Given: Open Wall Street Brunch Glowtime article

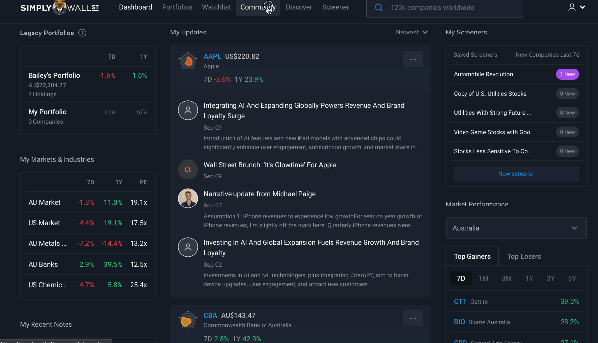Looking at the screenshot, I should 270,165.
